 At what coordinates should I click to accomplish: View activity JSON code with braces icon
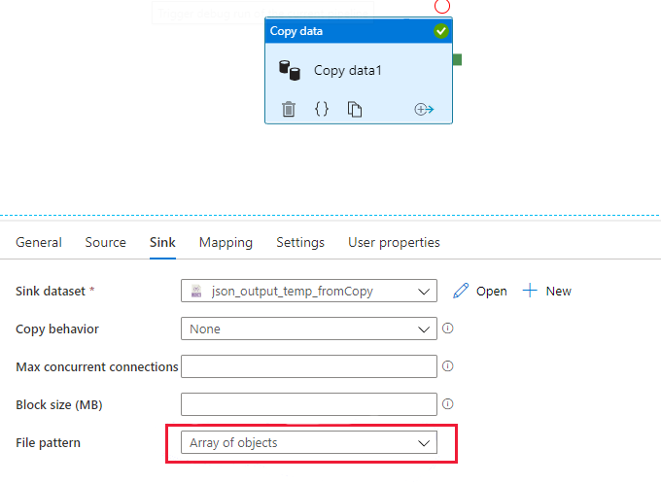(322, 109)
